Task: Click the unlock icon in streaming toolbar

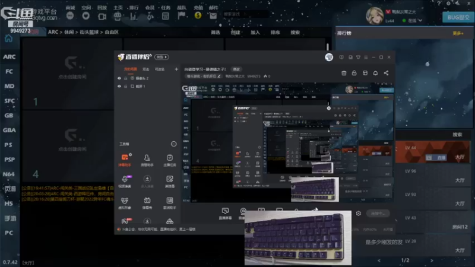Action: tap(354, 73)
